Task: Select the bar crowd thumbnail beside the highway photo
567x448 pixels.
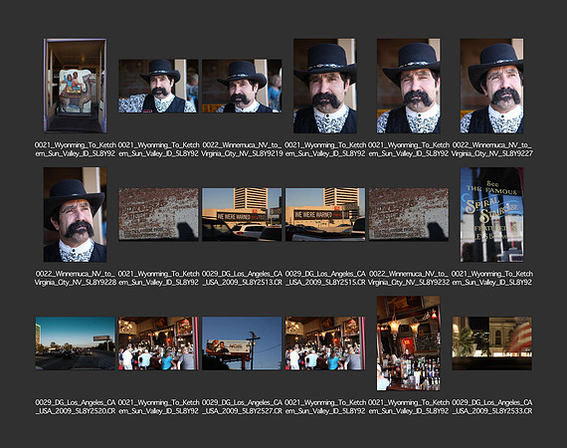Action: point(158,343)
